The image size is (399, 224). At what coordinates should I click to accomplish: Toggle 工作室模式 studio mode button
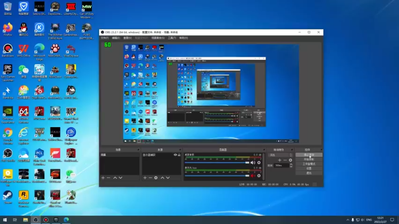click(x=309, y=164)
